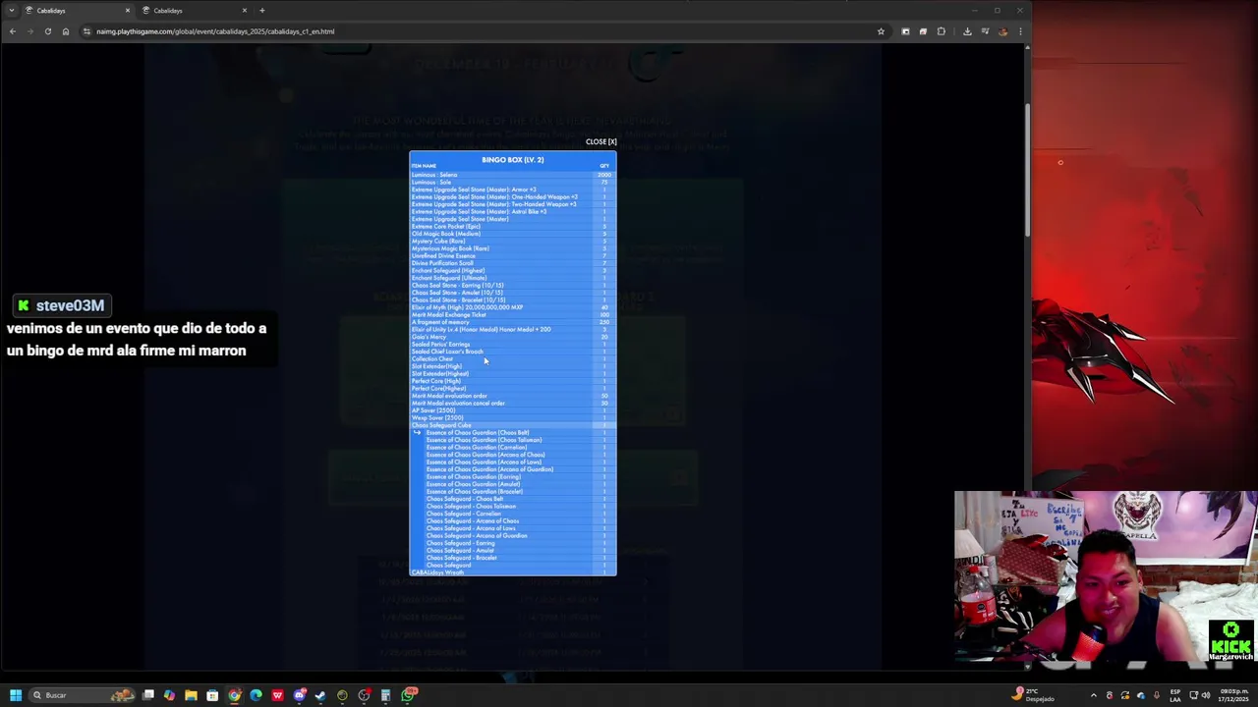Open the weather widget showing Despejado
Screen dimensions: 1258x707
[1034, 695]
